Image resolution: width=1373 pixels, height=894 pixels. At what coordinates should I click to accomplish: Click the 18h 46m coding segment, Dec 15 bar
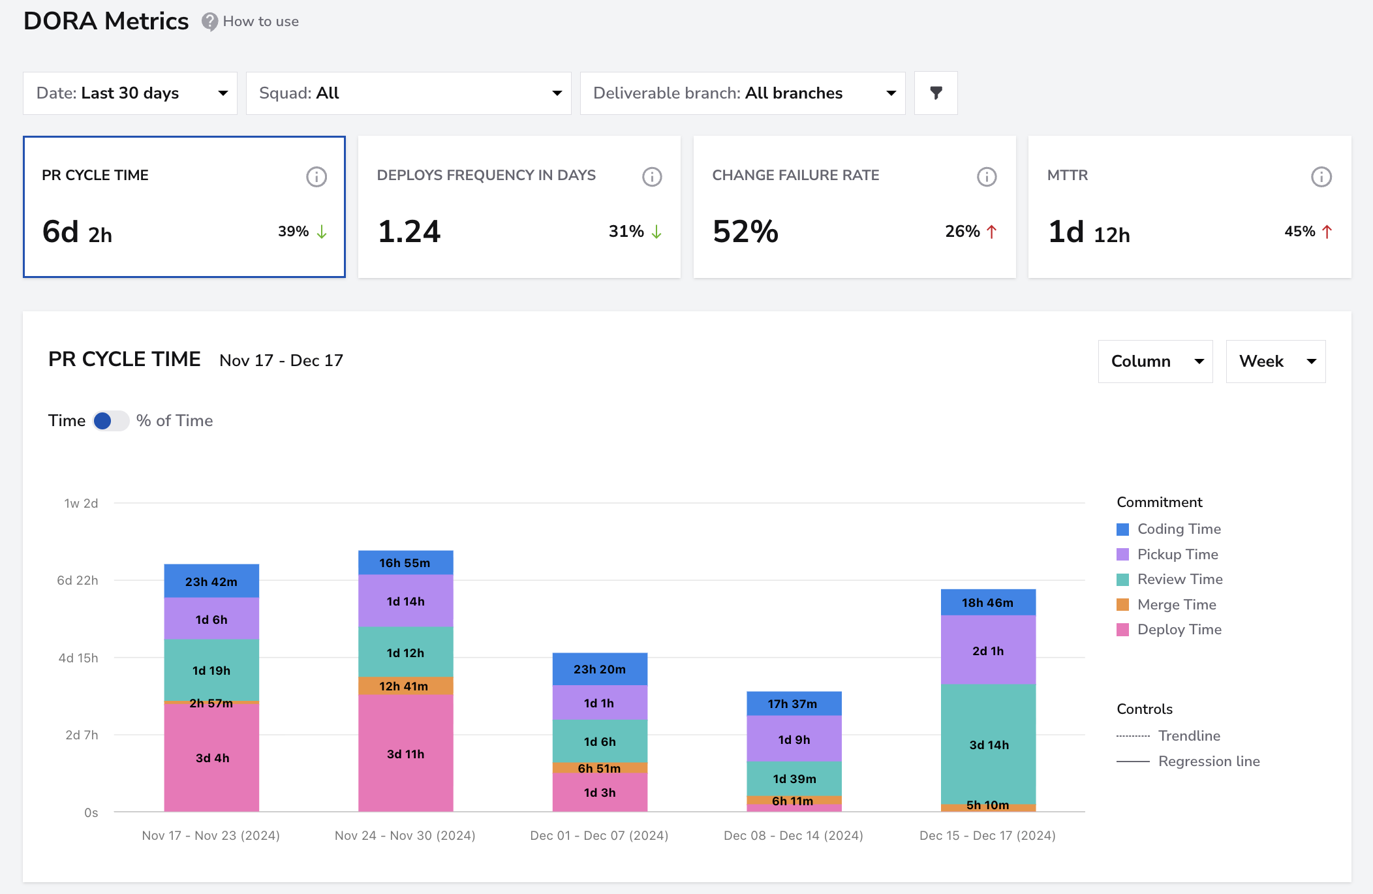coord(988,603)
